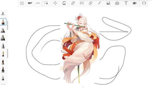Image resolution: width=152 pixels, height=94 pixels.
Task: Pick the gray eraser brush
Action: click(3, 78)
